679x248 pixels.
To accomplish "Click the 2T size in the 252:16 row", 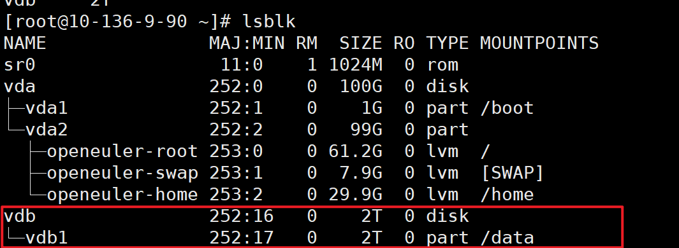I will pos(372,216).
